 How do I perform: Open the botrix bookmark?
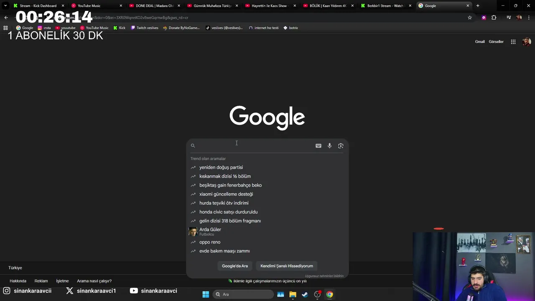coord(291,28)
